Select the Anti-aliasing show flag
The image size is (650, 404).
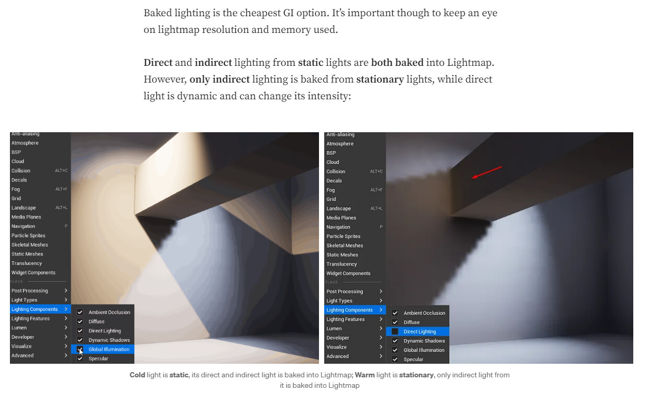point(25,134)
